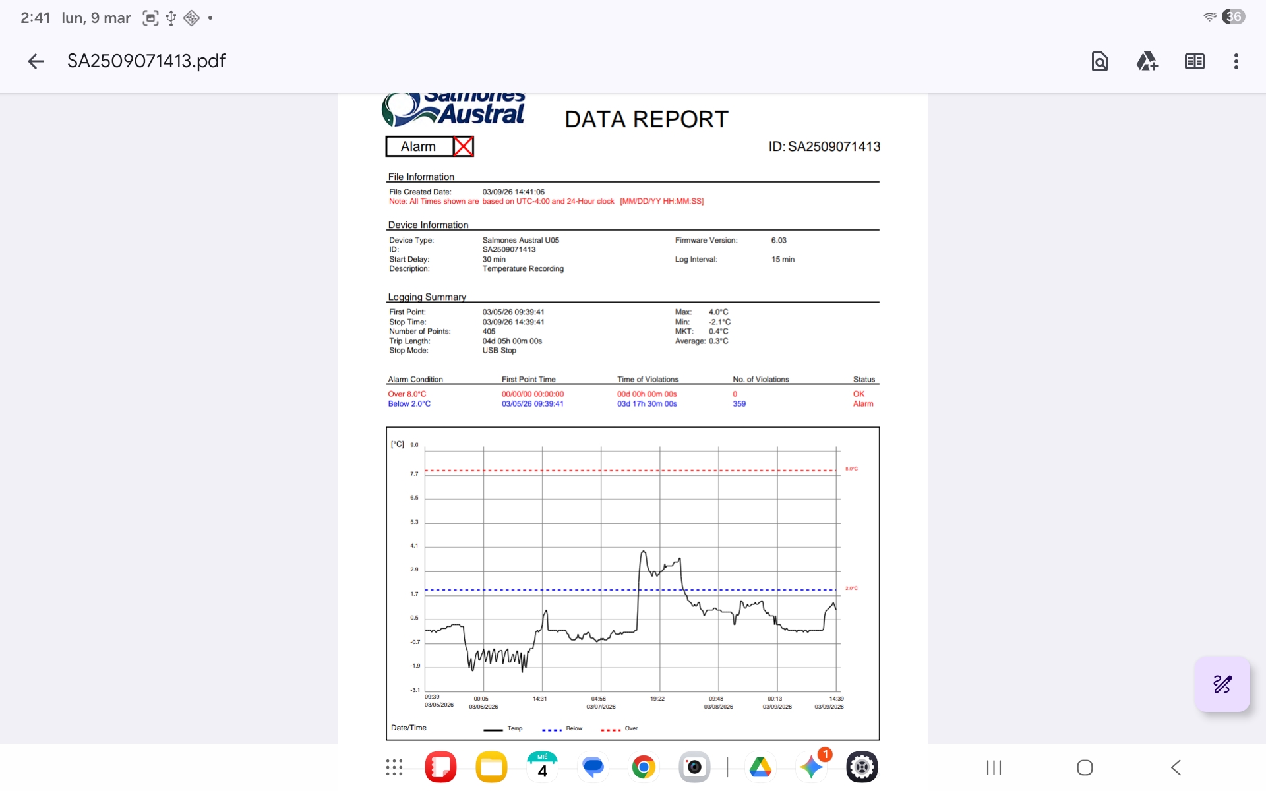Click the Alarm red X checkbox
Image resolution: width=1266 pixels, height=791 pixels.
point(464,146)
